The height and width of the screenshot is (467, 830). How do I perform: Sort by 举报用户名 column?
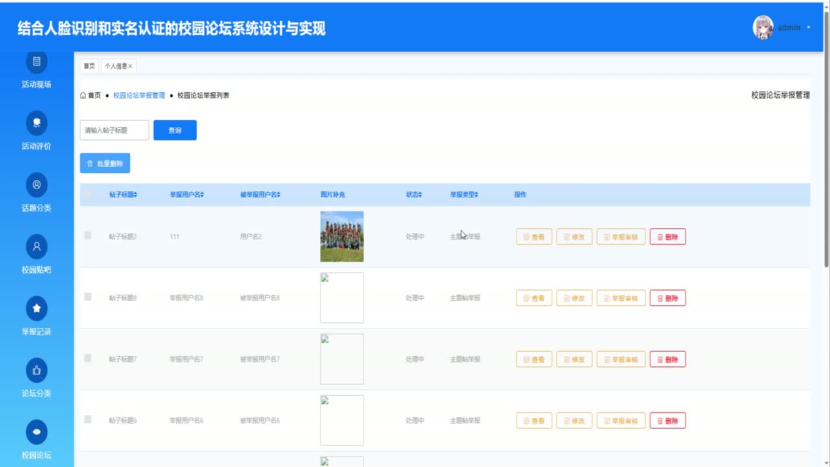(187, 195)
